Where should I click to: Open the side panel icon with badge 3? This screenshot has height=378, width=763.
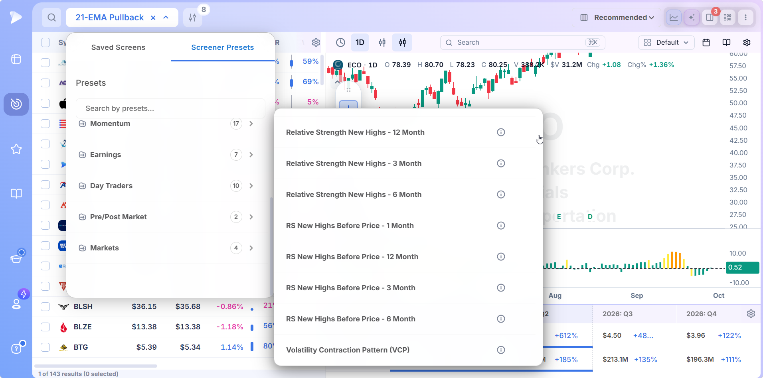710,18
